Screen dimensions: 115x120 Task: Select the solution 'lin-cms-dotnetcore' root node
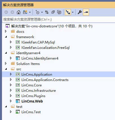[52, 26]
